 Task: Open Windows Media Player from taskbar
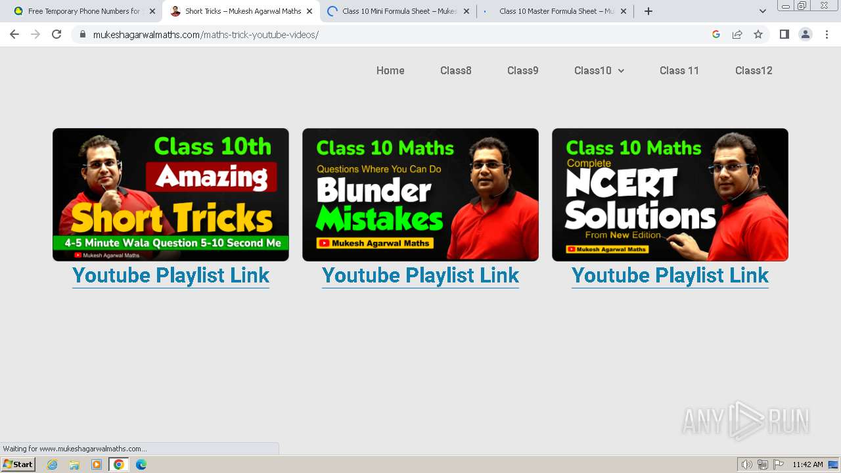pos(97,464)
